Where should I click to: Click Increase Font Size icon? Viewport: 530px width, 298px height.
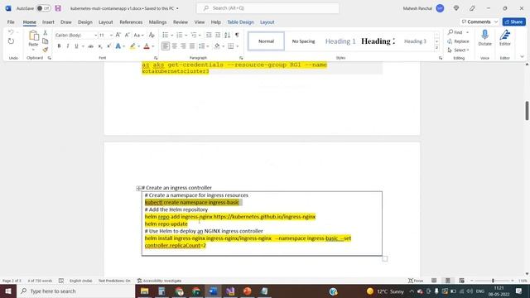click(x=118, y=35)
